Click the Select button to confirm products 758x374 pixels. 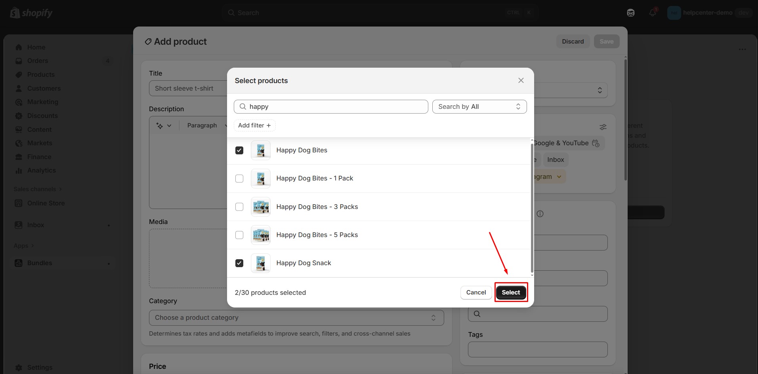510,292
